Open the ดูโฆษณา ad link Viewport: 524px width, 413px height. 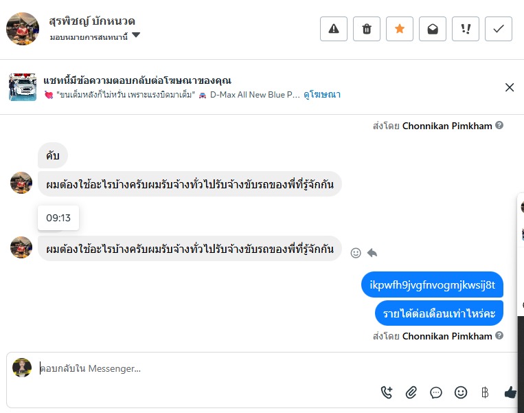coord(322,95)
